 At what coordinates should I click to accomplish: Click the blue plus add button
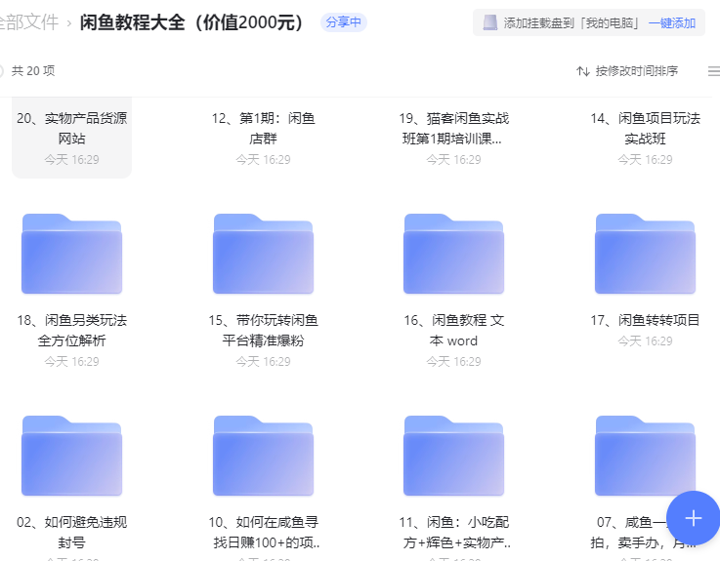point(693,518)
